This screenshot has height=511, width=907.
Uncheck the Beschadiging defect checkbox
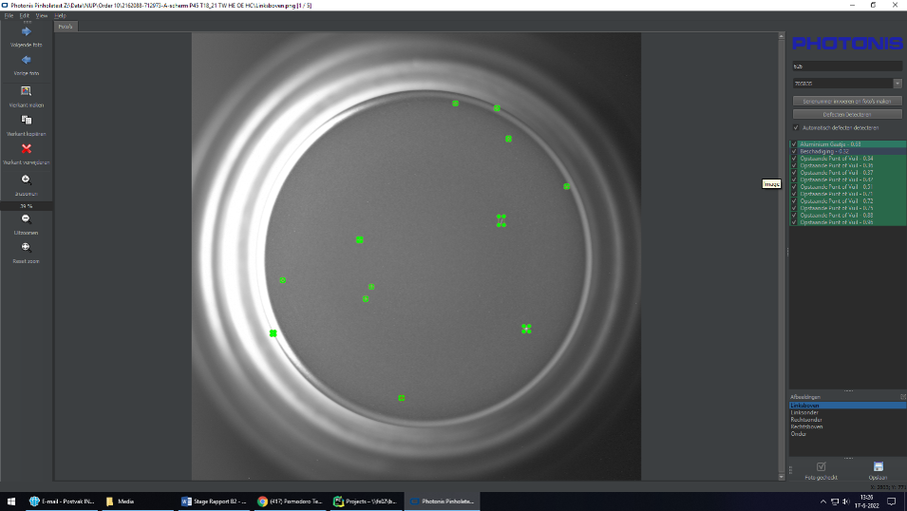(x=794, y=151)
